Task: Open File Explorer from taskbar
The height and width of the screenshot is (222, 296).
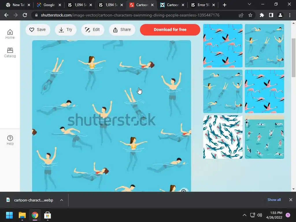Action: click(x=22, y=215)
